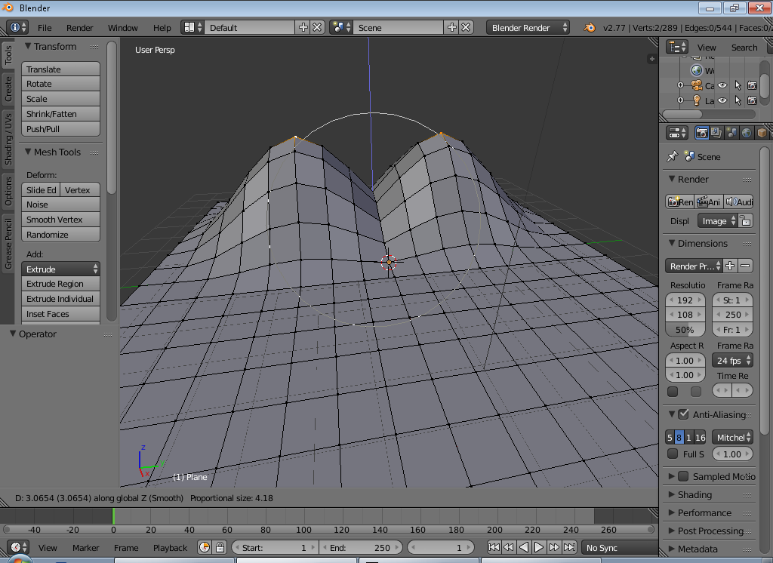Click the lock icon next to Display
Viewport: 773px width, 563px height.
tap(746, 221)
